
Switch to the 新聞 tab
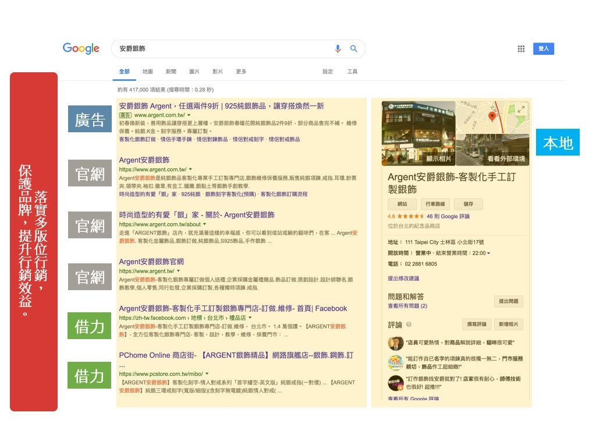point(171,72)
